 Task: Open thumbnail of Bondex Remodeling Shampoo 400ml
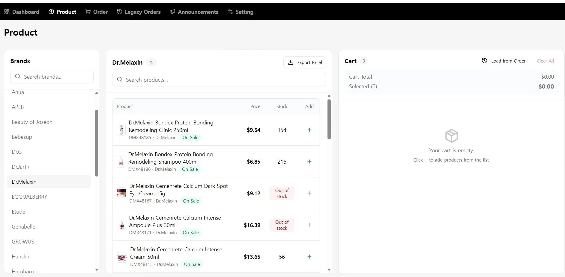click(x=121, y=162)
